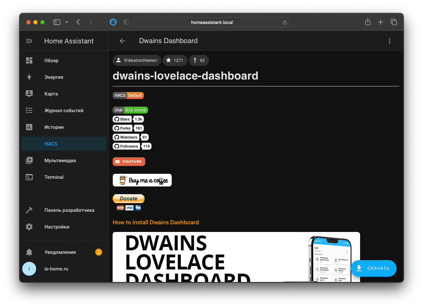The width and height of the screenshot is (423, 308).
Task: Click the back arrow beside Dwains Dashboard
Action: click(x=122, y=41)
